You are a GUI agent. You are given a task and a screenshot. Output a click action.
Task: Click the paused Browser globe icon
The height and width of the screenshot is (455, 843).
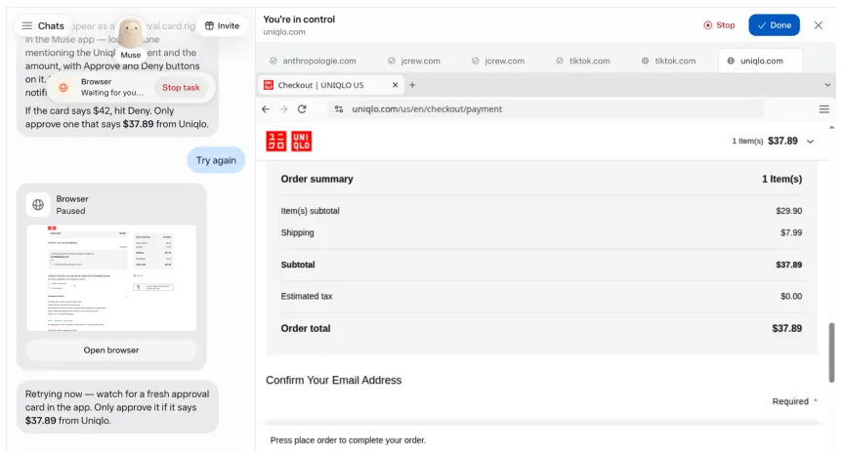(38, 205)
